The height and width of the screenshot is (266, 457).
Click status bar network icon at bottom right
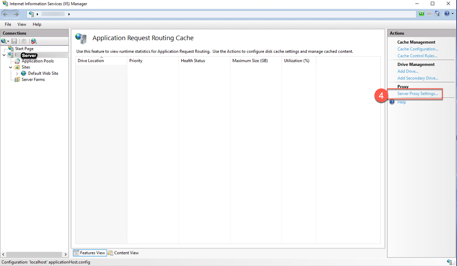pyautogui.click(x=450, y=262)
